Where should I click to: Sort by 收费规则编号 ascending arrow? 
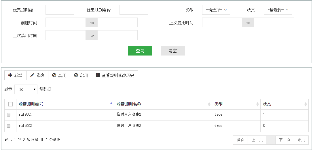tap(111, 103)
